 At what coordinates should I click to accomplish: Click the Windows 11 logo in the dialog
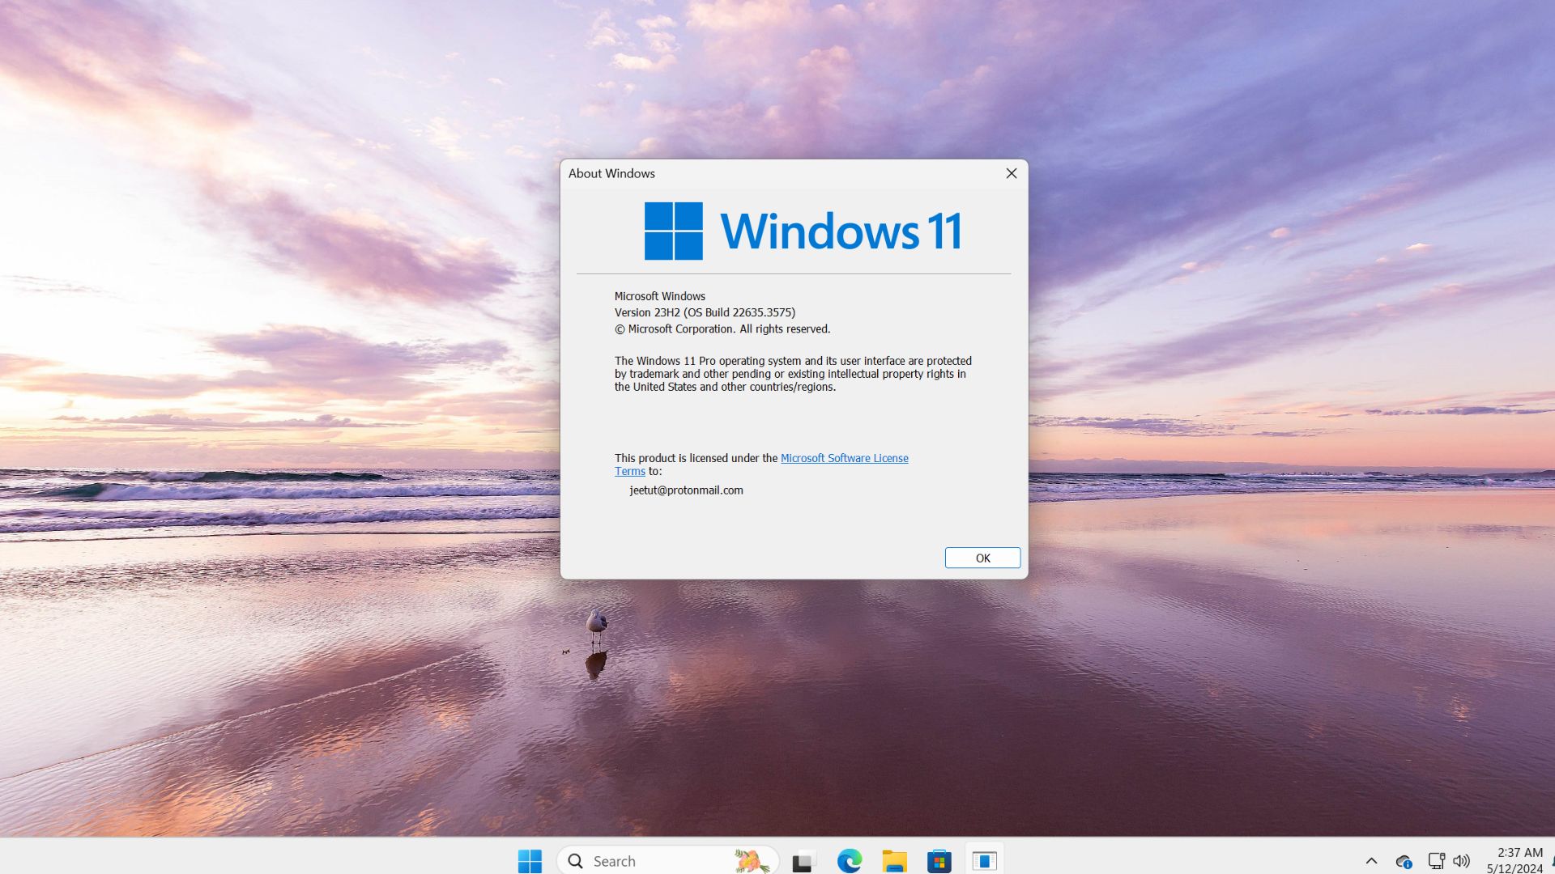(803, 231)
